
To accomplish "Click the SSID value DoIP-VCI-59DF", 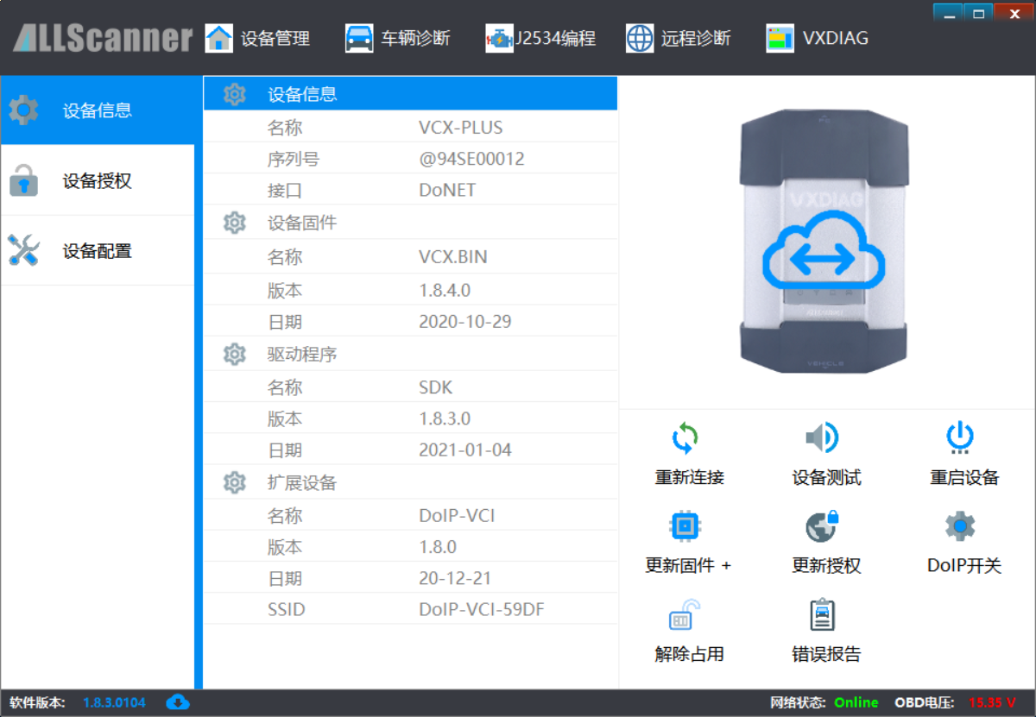I will click(x=482, y=609).
